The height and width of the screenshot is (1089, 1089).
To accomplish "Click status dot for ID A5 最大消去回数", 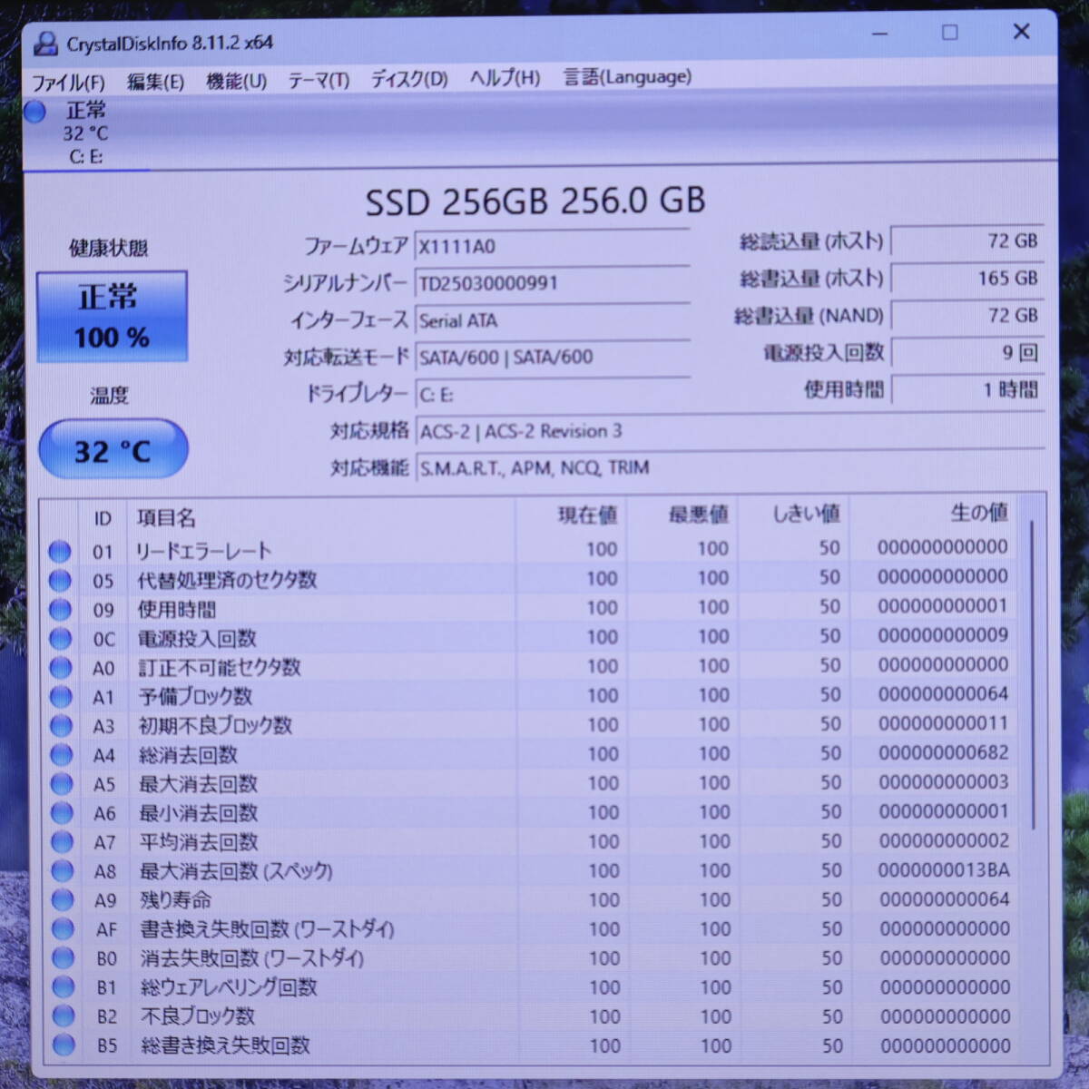I will pos(62,783).
